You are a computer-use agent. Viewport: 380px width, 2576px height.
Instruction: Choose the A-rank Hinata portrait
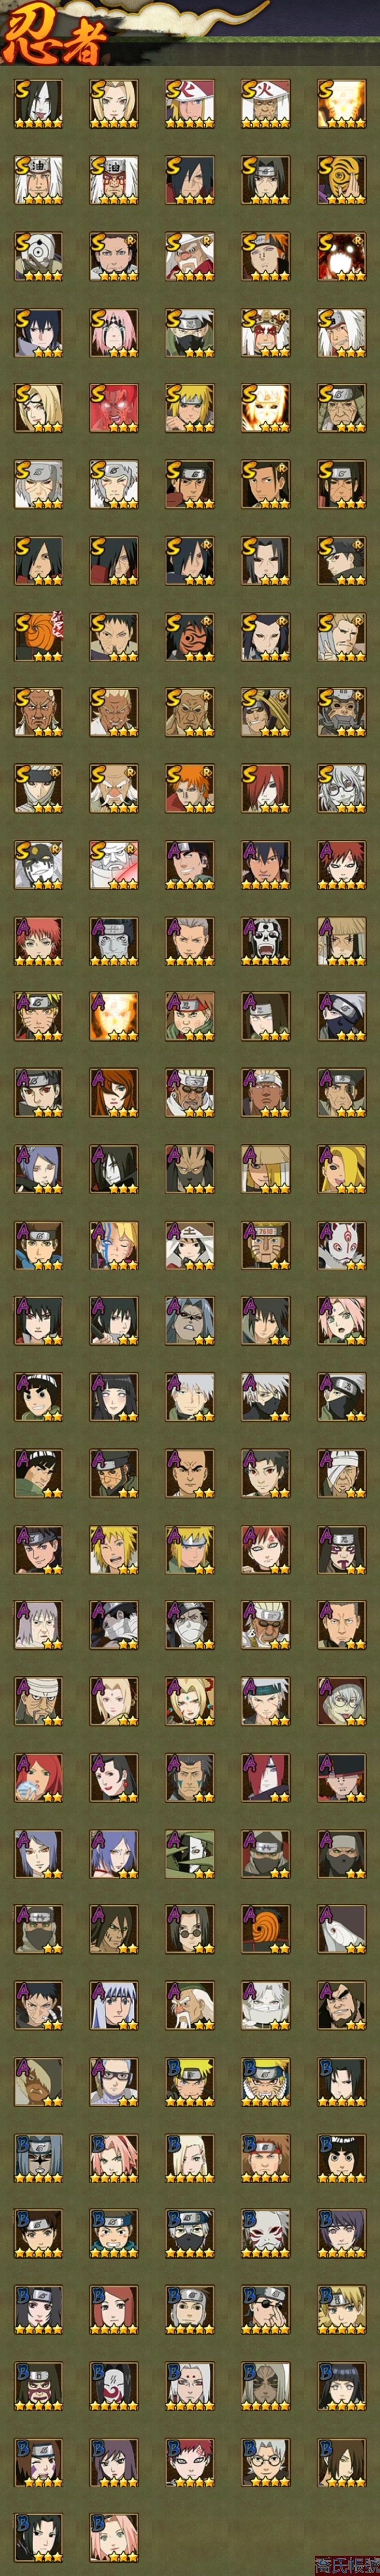click(x=114, y=1396)
